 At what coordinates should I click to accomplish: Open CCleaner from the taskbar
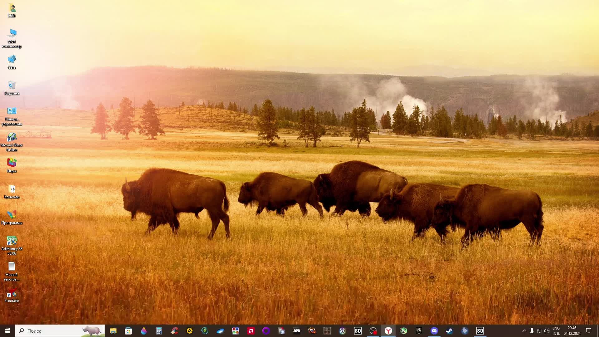pyautogui.click(x=174, y=331)
